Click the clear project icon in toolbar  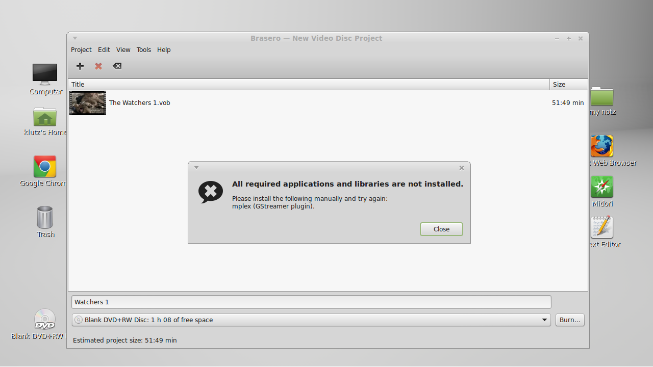(x=117, y=66)
